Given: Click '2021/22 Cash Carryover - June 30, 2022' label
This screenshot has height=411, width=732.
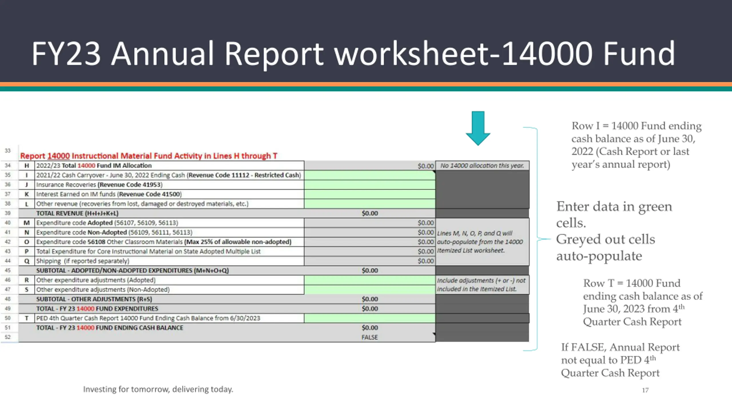Looking at the screenshot, I should pyautogui.click(x=169, y=175).
